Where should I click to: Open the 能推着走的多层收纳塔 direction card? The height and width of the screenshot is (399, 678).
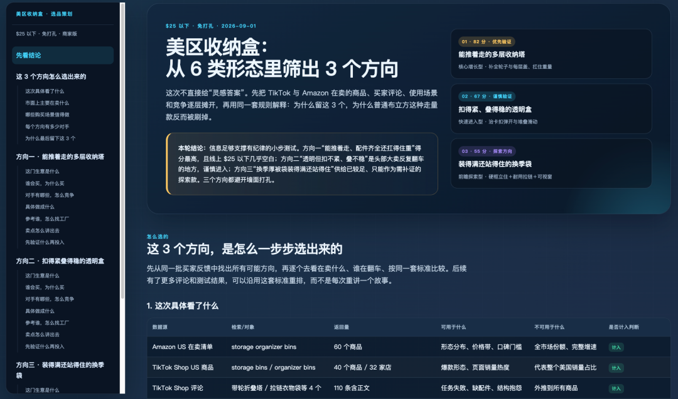click(551, 54)
